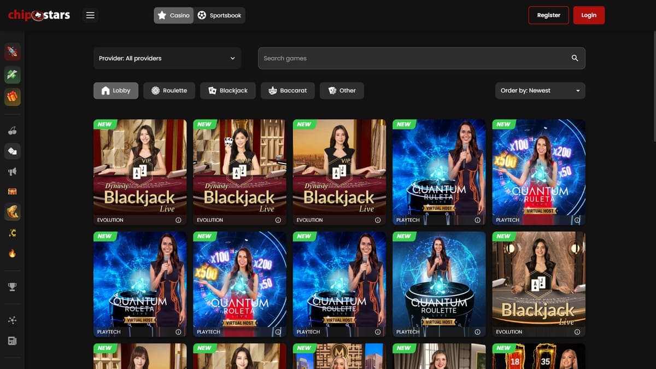Open the trophy tournaments sidebar icon
This screenshot has height=369, width=656.
(x=12, y=286)
